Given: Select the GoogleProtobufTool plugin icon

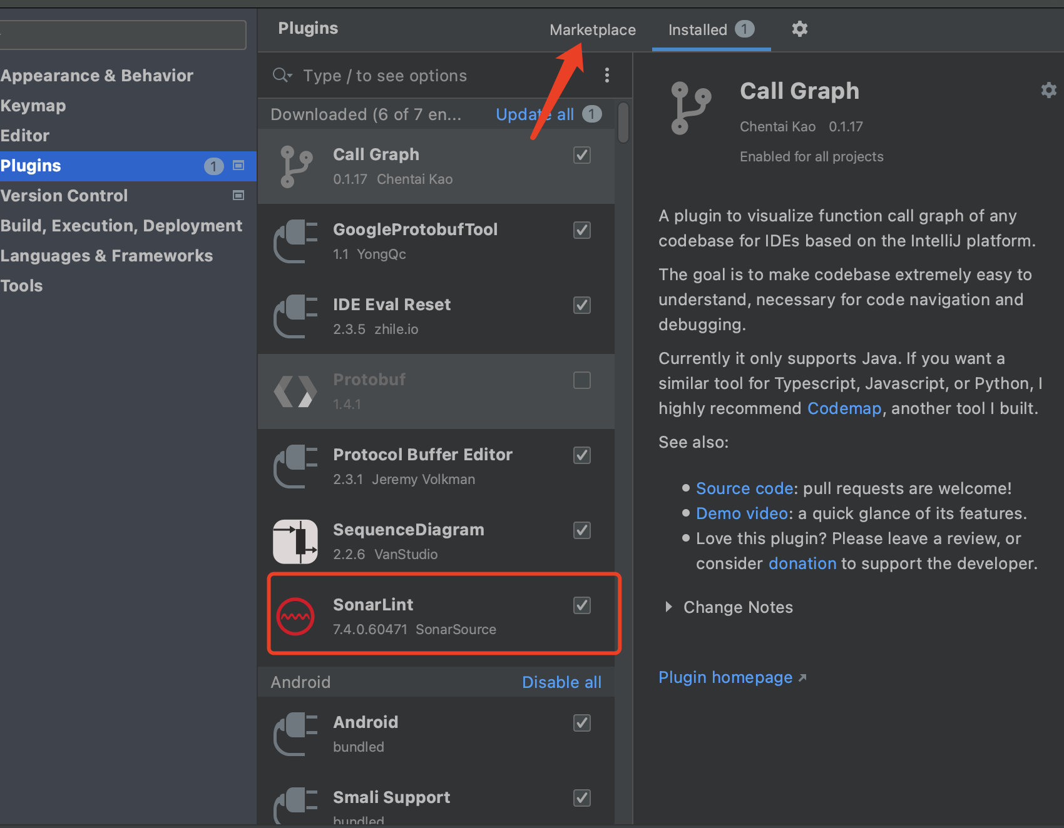Looking at the screenshot, I should 295,241.
